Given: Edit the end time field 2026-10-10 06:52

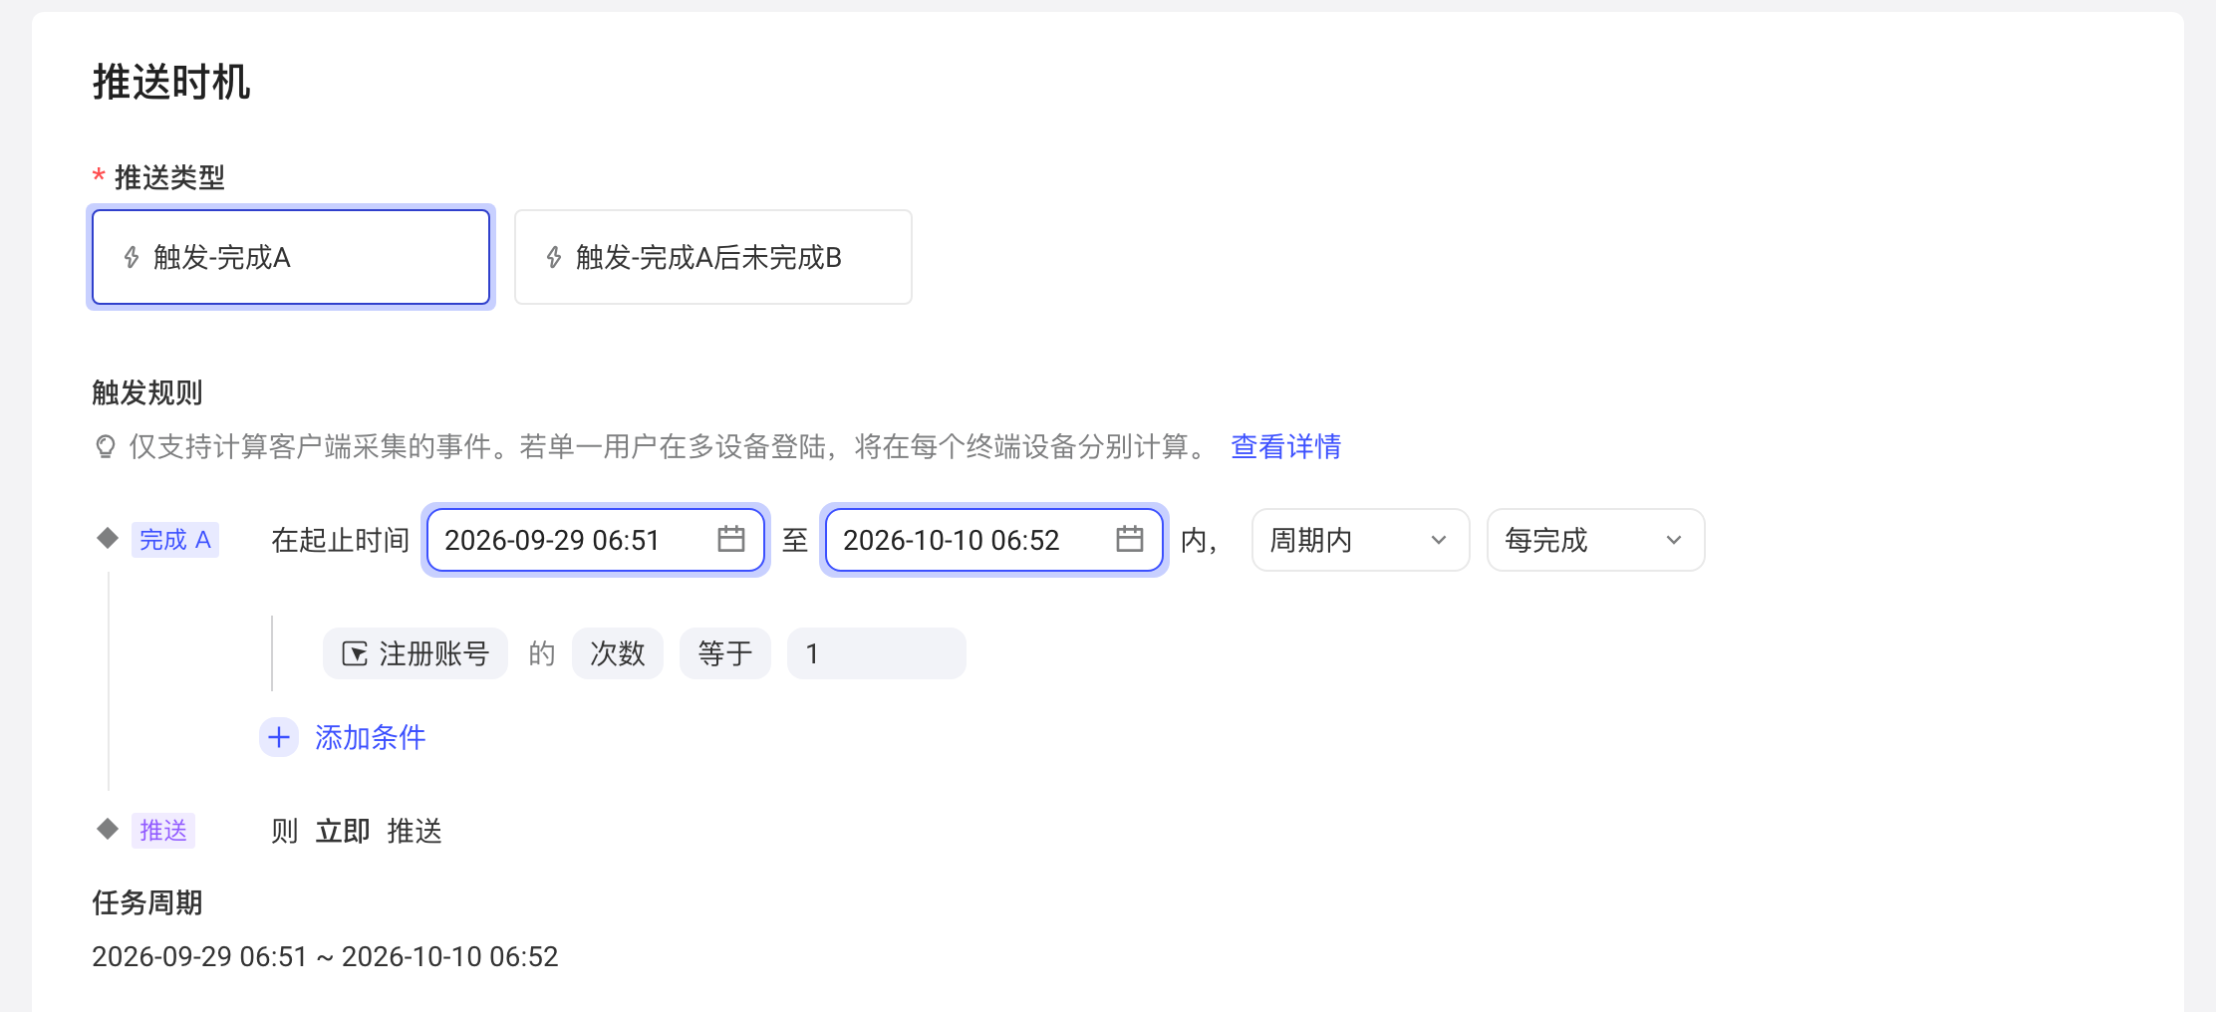Looking at the screenshot, I should [x=994, y=540].
